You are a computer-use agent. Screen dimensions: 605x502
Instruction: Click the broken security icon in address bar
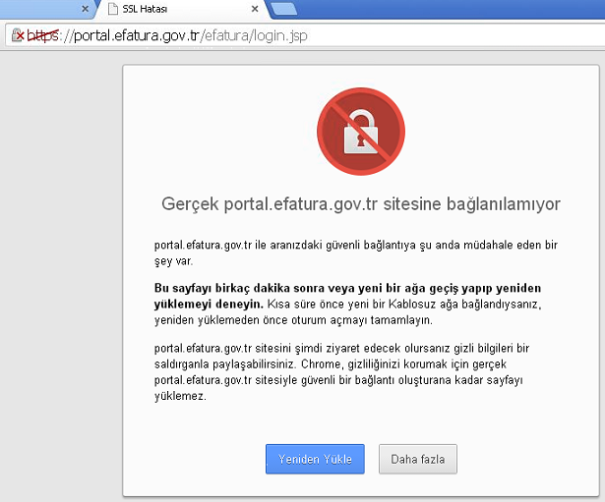click(x=17, y=36)
